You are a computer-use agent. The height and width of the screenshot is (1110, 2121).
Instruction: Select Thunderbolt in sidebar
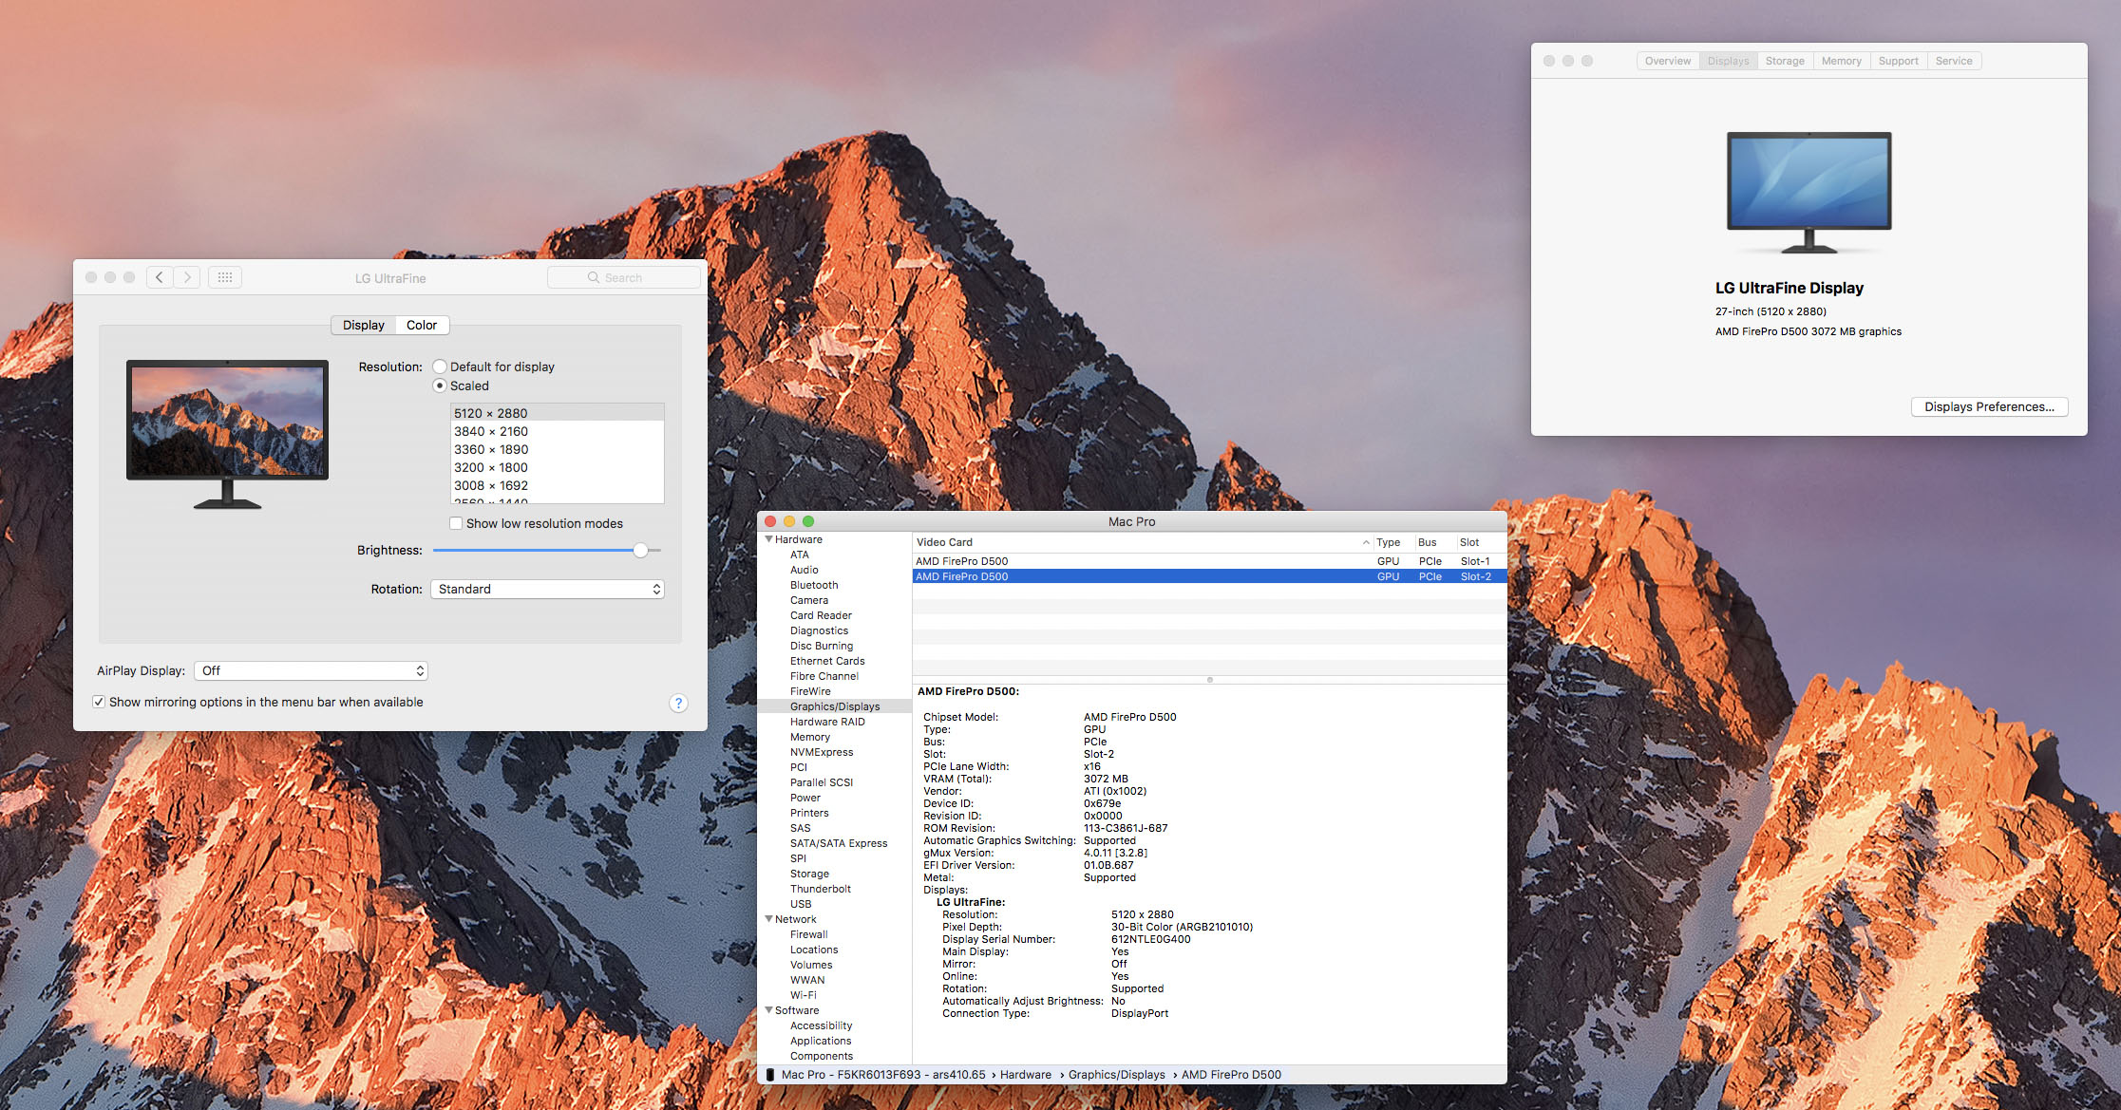click(x=821, y=889)
